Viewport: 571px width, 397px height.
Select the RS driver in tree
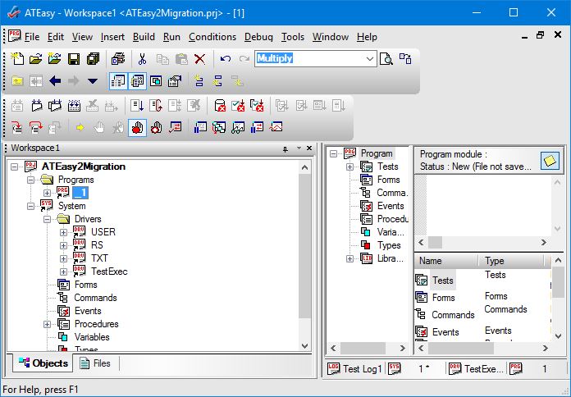[x=97, y=245]
